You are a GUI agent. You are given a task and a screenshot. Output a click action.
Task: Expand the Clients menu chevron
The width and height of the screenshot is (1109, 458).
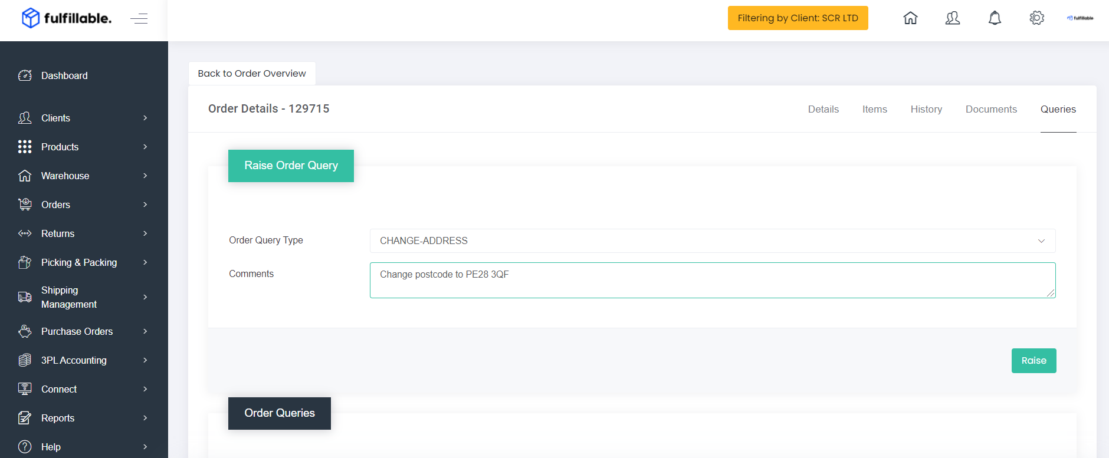[x=145, y=118]
